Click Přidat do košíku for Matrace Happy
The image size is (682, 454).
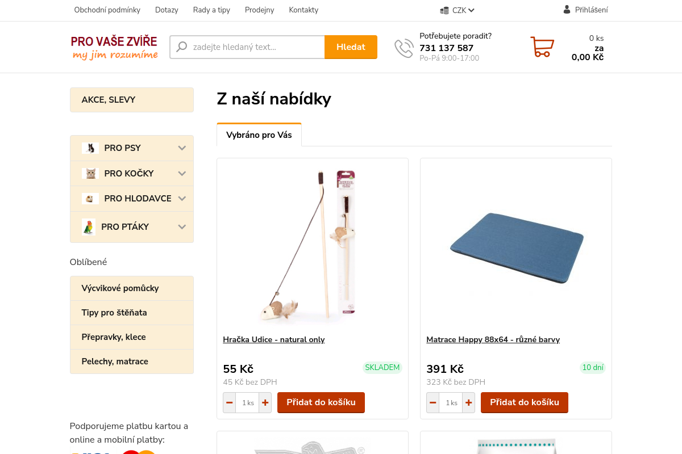click(x=524, y=402)
